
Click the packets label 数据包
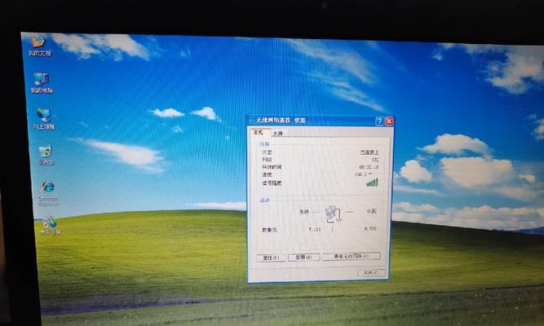pos(269,230)
